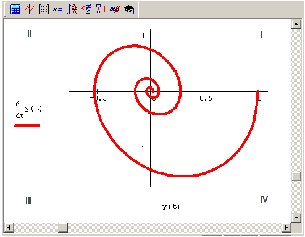Click the quadrant IV label
The image size is (305, 237).
point(264,199)
